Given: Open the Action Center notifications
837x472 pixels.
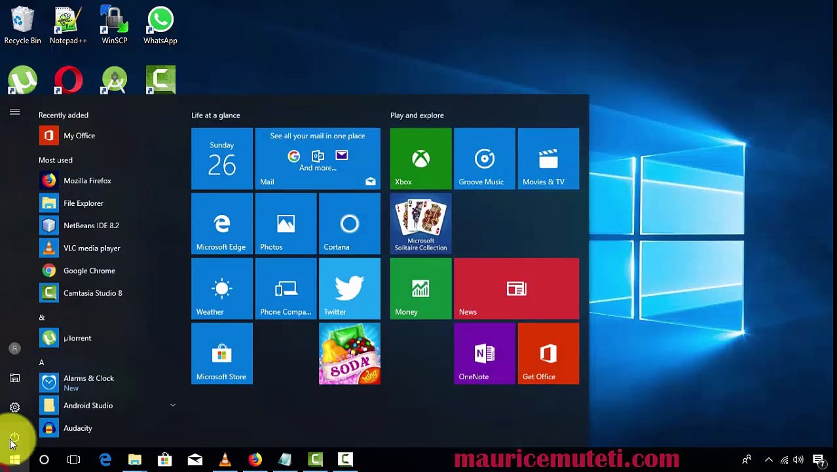Looking at the screenshot, I should coord(819,460).
